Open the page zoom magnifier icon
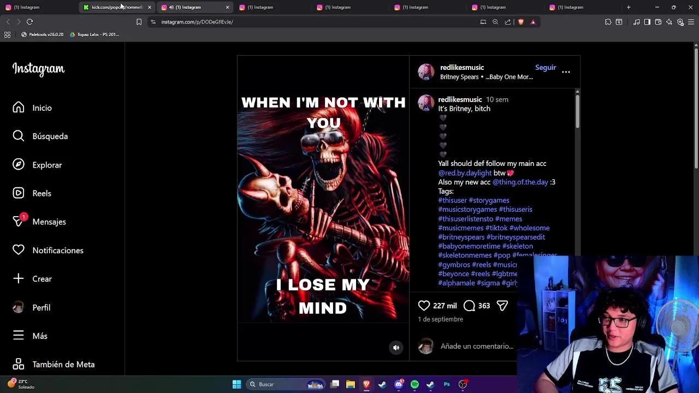This screenshot has width=699, height=393. pos(495,22)
